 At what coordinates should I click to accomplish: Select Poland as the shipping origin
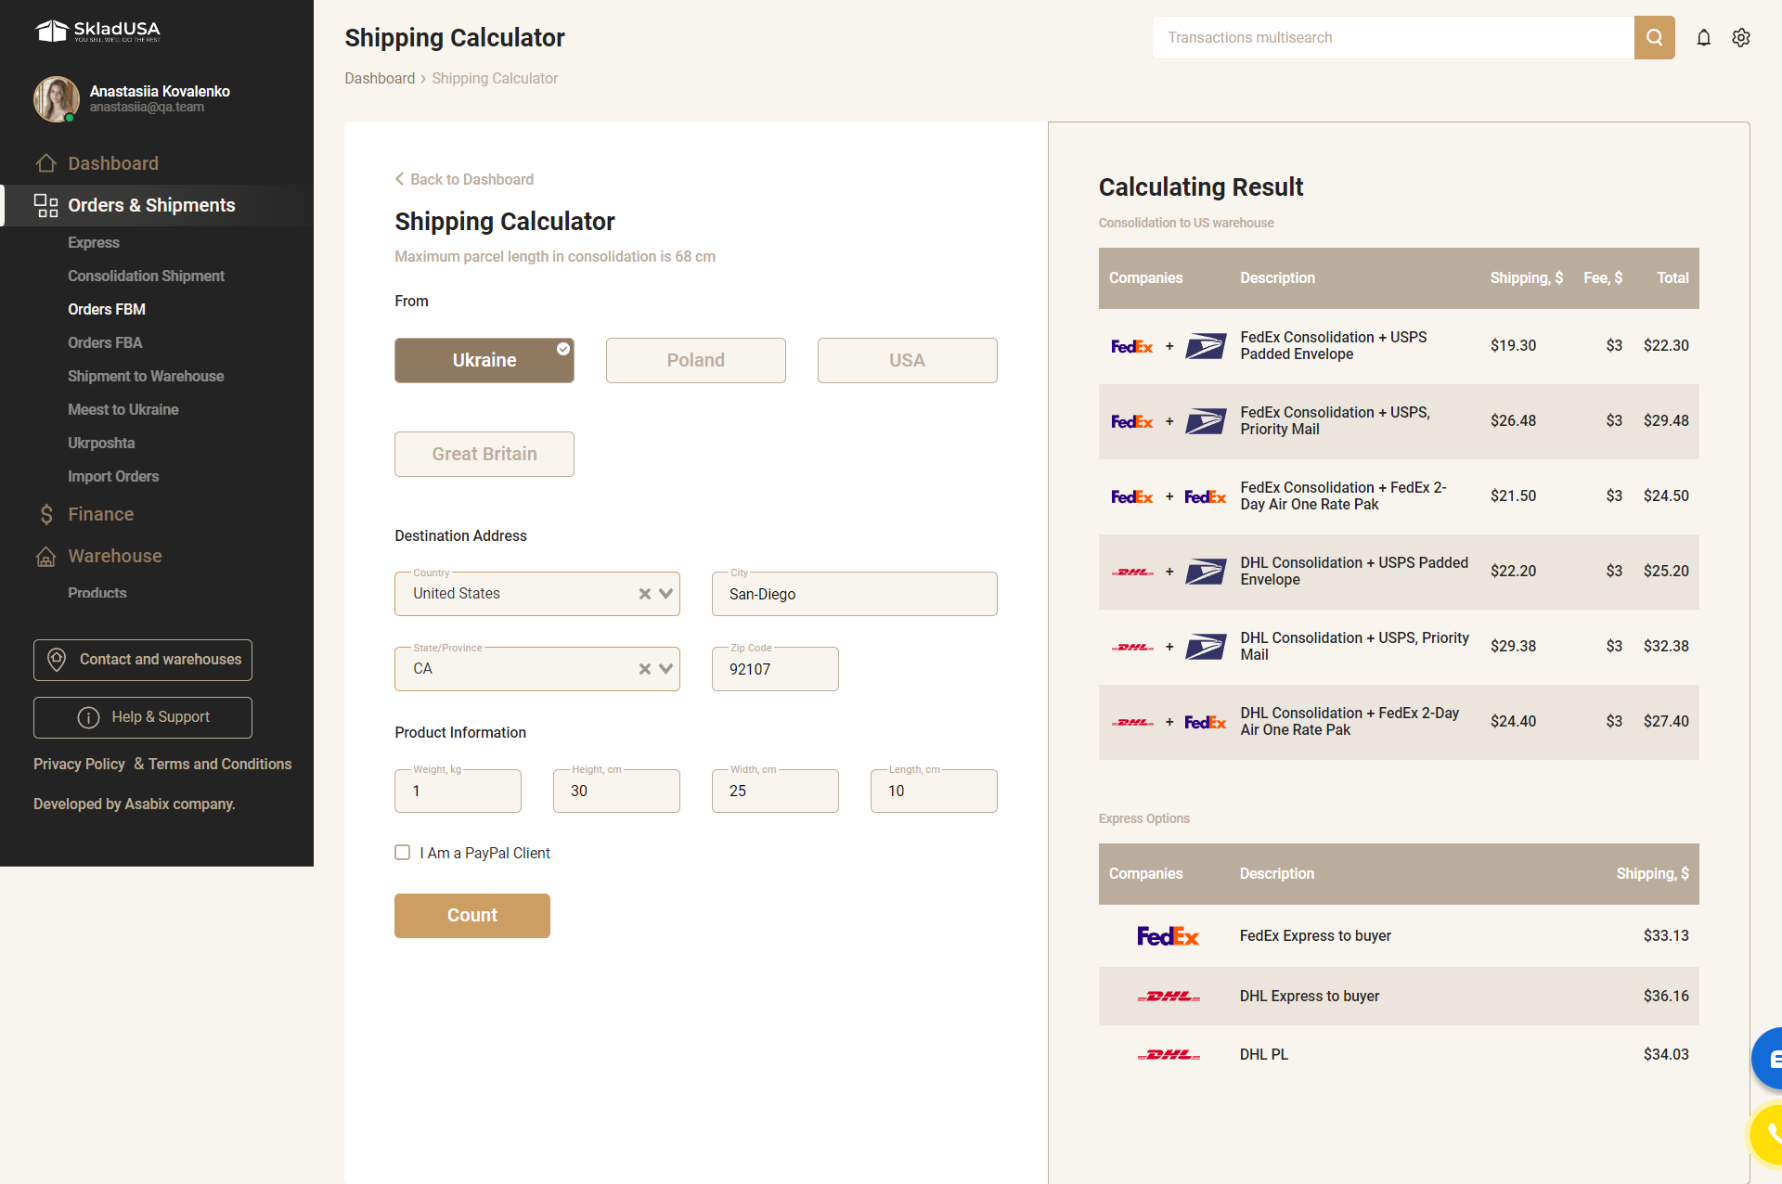695,360
